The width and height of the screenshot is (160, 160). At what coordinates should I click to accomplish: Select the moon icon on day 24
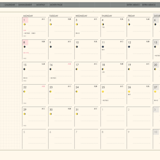[77, 91]
